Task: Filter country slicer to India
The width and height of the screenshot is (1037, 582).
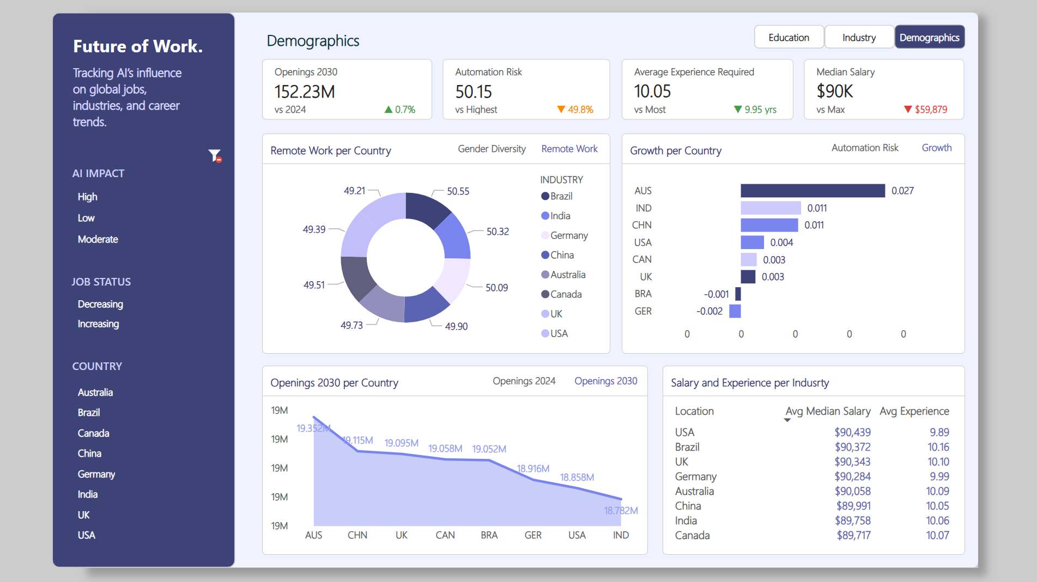Action: click(x=87, y=494)
